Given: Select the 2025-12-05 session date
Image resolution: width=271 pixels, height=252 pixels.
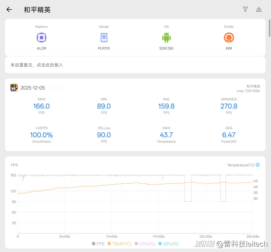Looking at the screenshot, I should click(33, 88).
